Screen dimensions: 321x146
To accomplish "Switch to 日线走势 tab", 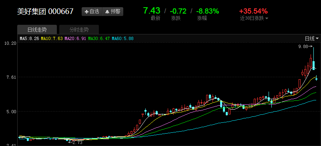I will pos(37,30).
